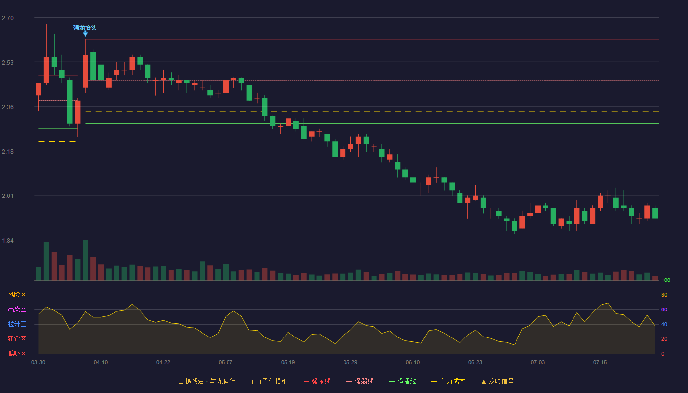Click the 2.36 price axis label
This screenshot has width=688, height=393.
[8, 107]
